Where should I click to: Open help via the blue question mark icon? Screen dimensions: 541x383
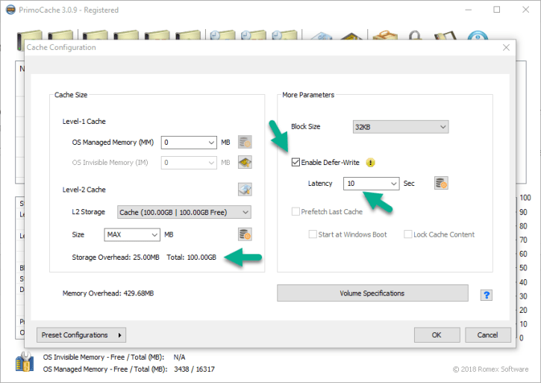point(486,295)
